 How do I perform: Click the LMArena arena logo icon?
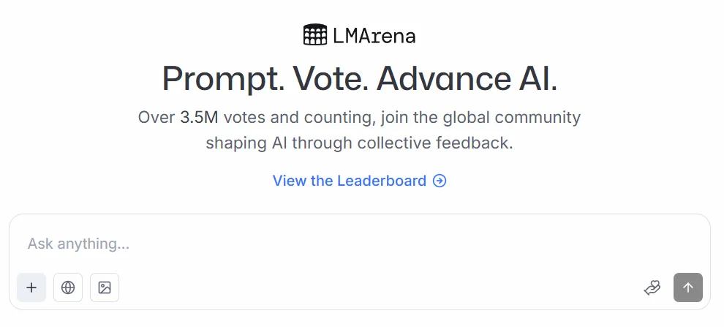(314, 34)
